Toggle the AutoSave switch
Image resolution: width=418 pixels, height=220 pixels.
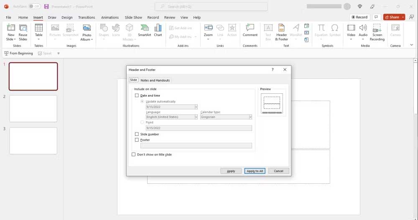[34, 6]
